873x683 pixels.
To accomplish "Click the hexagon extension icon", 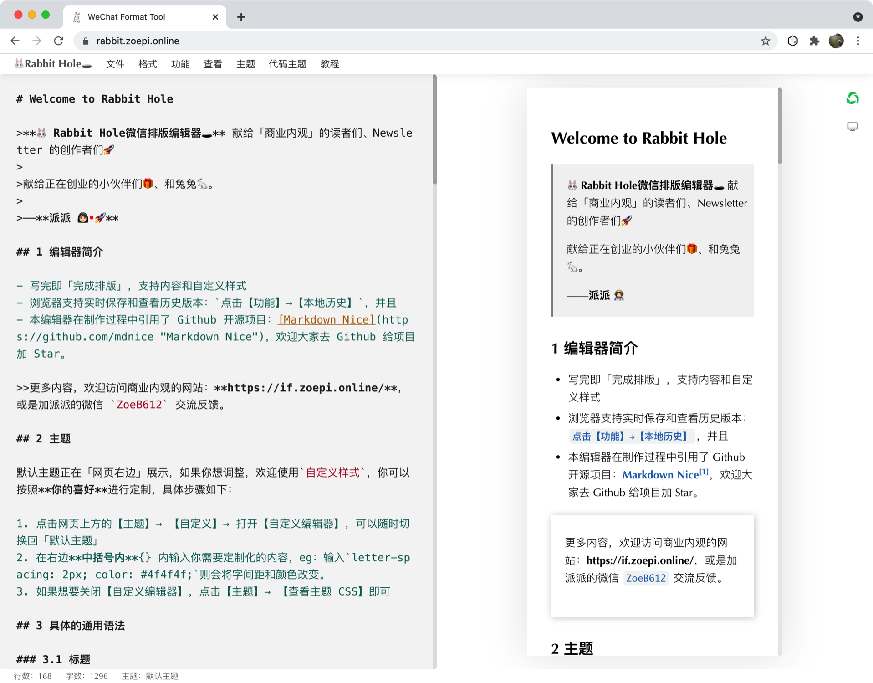I will 792,41.
